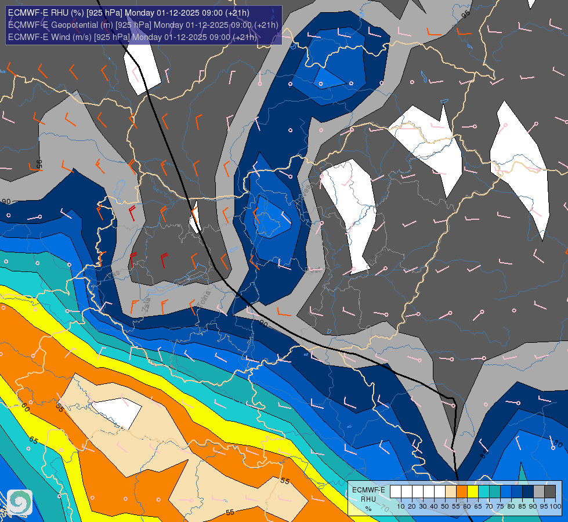The image size is (568, 522).
Task: Select the ECMWF-E Wind (m/s) title line
Action: [x=132, y=37]
